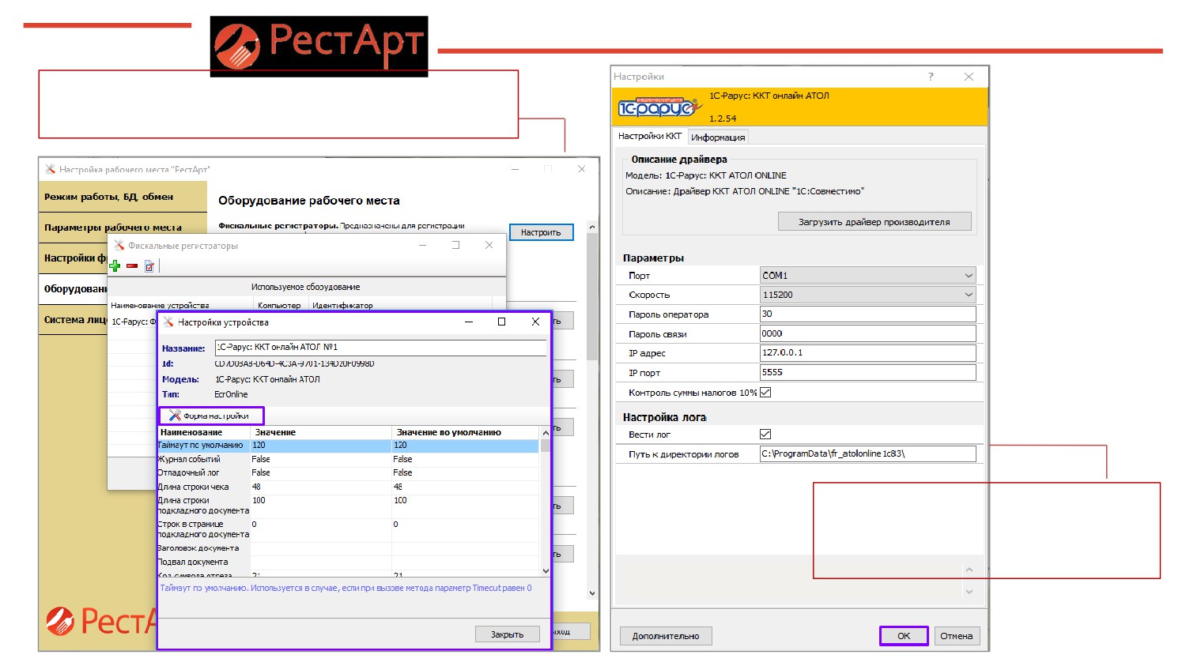Switch to the Настройки ККТ tab

[650, 136]
